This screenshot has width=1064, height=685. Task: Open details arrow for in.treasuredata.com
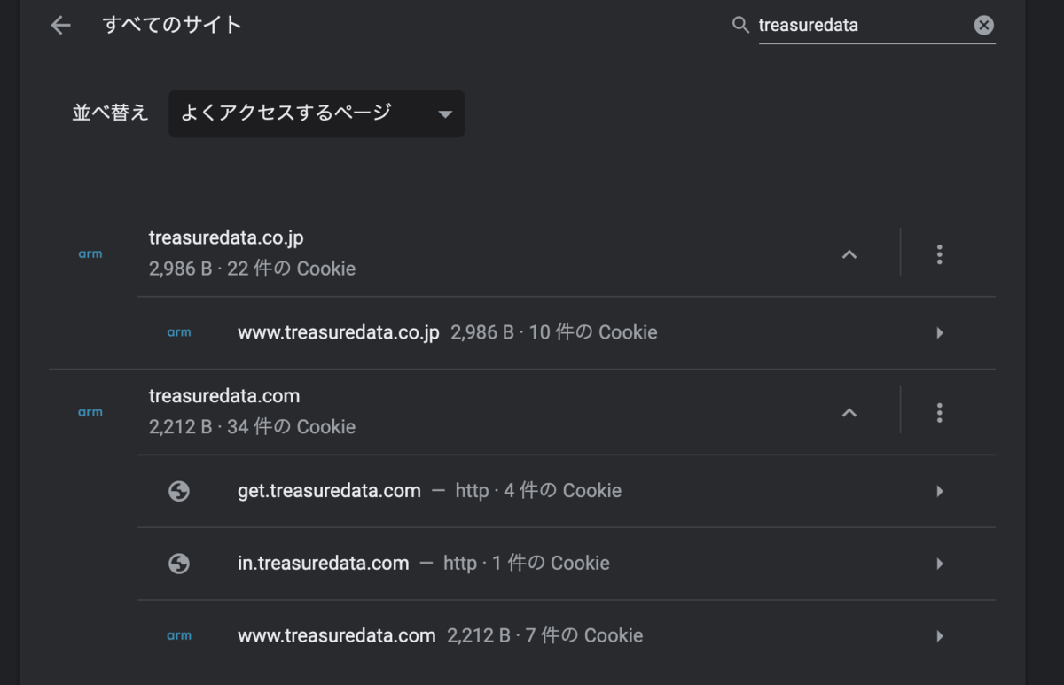point(939,563)
